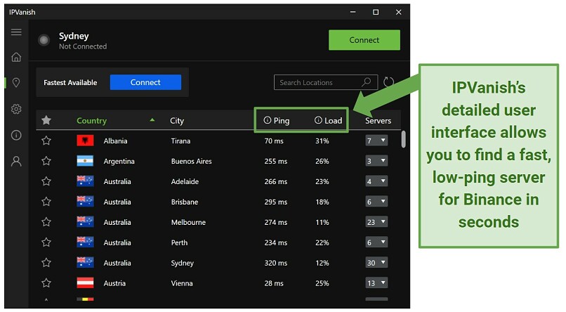Image resolution: width=566 pixels, height=312 pixels.
Task: Click the Australia flag in the Adelaide row
Action: 85,181
